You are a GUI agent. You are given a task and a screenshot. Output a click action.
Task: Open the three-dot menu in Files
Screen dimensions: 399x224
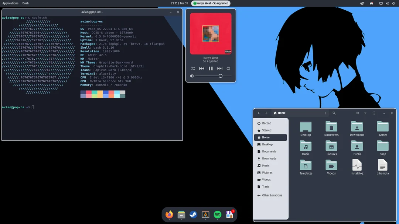(x=374, y=113)
